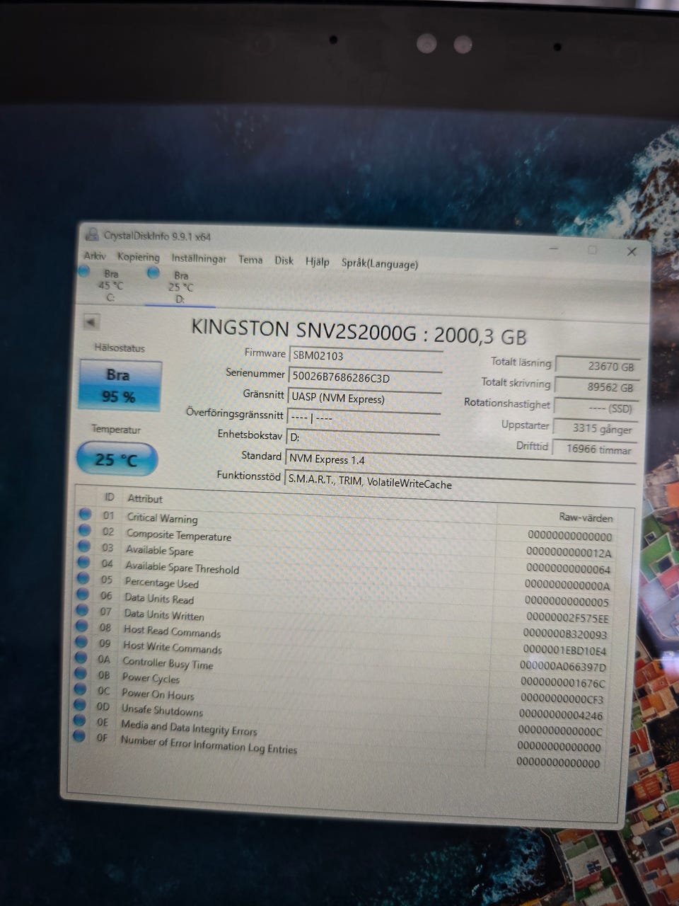Open the Disk menu
The height and width of the screenshot is (906, 679).
284,260
